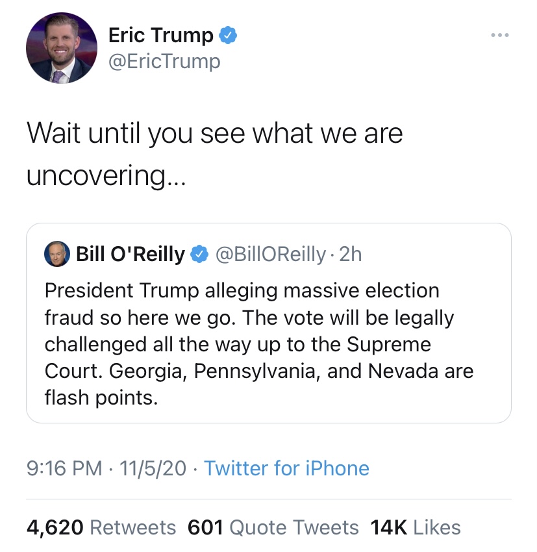This screenshot has height=552, width=537.
Task: Open Bill O'Reilly's small avatar
Action: [x=56, y=255]
